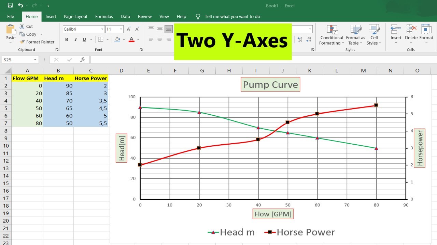Select the Pump Curve chart title

(x=270, y=84)
